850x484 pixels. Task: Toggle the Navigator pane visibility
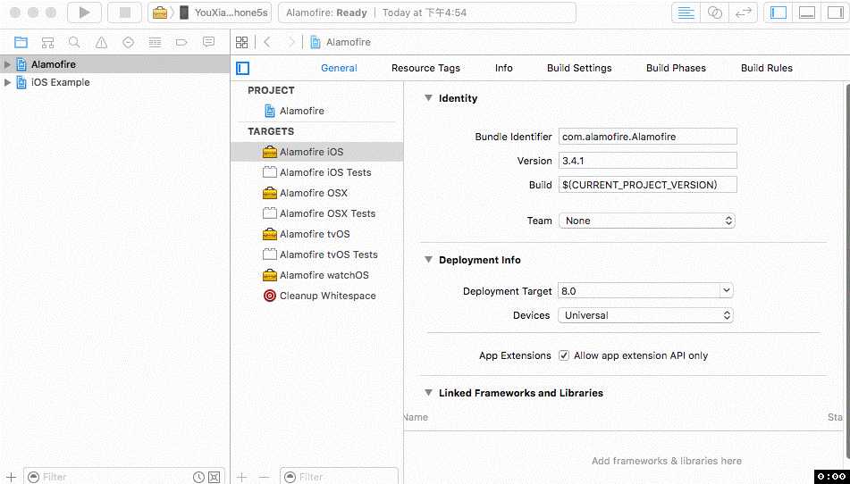pyautogui.click(x=778, y=13)
